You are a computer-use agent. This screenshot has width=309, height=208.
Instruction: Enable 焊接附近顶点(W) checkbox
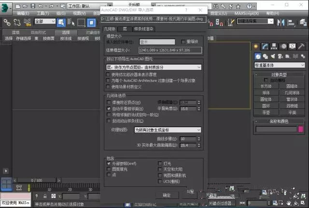(x=109, y=102)
